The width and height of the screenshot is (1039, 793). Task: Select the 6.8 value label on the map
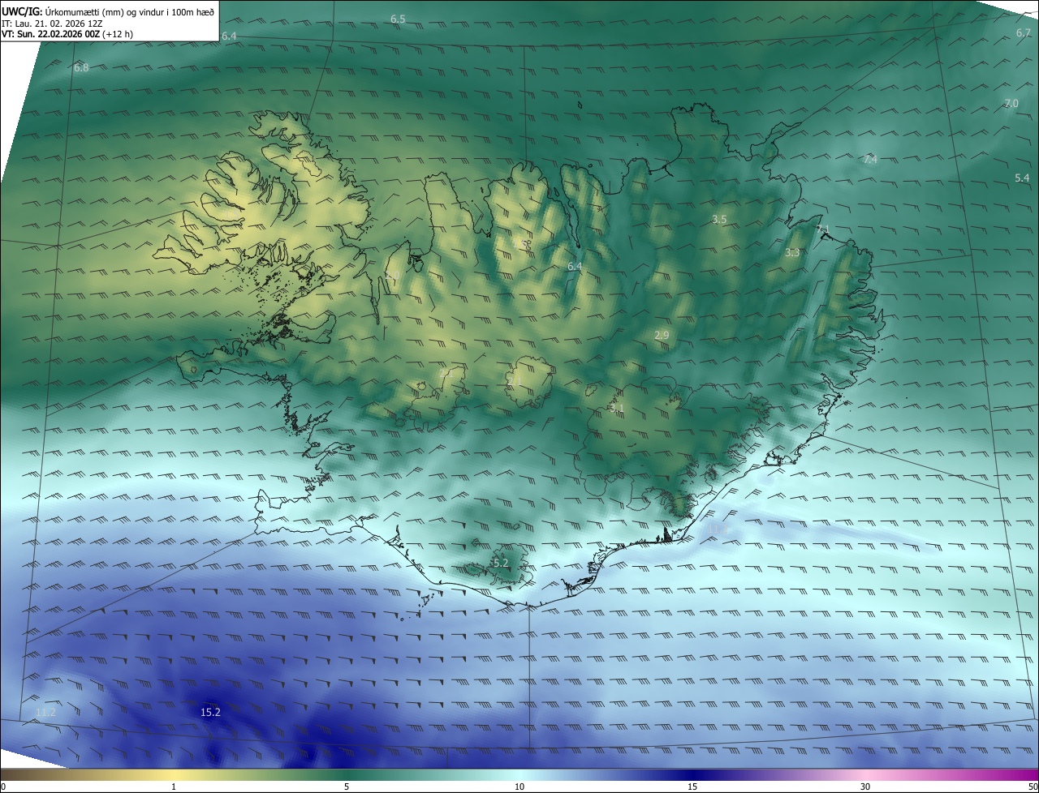click(x=81, y=68)
